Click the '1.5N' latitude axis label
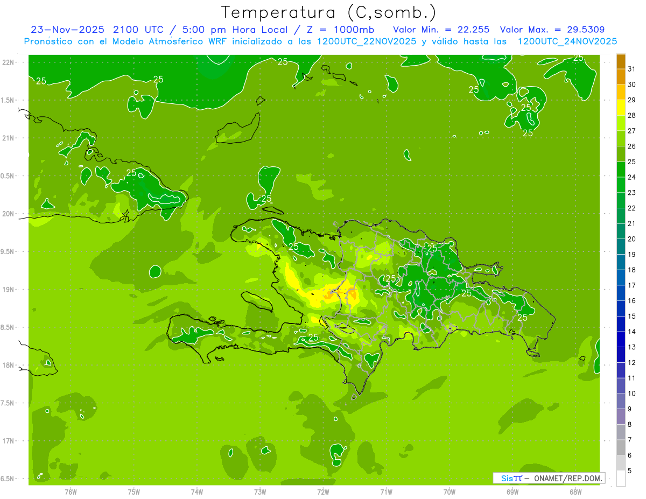This screenshot has height=499, width=646. [x=8, y=100]
